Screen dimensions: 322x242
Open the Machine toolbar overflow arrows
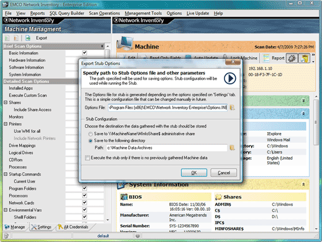tap(313, 55)
